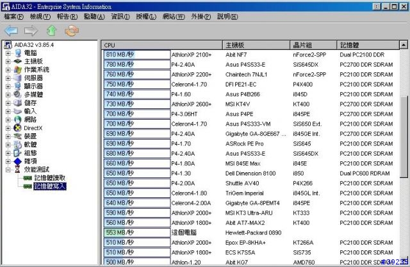Image resolution: width=410 pixels, height=267 pixels.
Task: Expand the 作業系統 tree node
Action: point(8,70)
